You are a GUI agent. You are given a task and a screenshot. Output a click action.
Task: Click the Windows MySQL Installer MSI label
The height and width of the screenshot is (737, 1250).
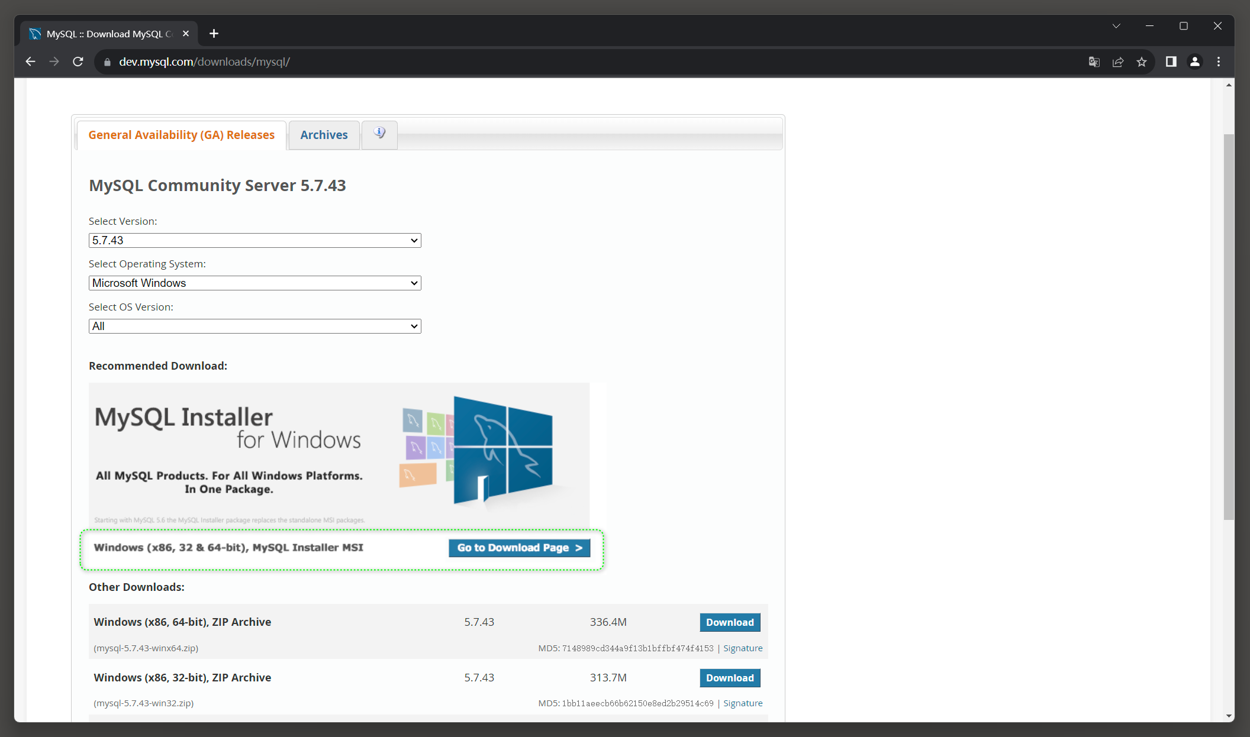pos(228,548)
